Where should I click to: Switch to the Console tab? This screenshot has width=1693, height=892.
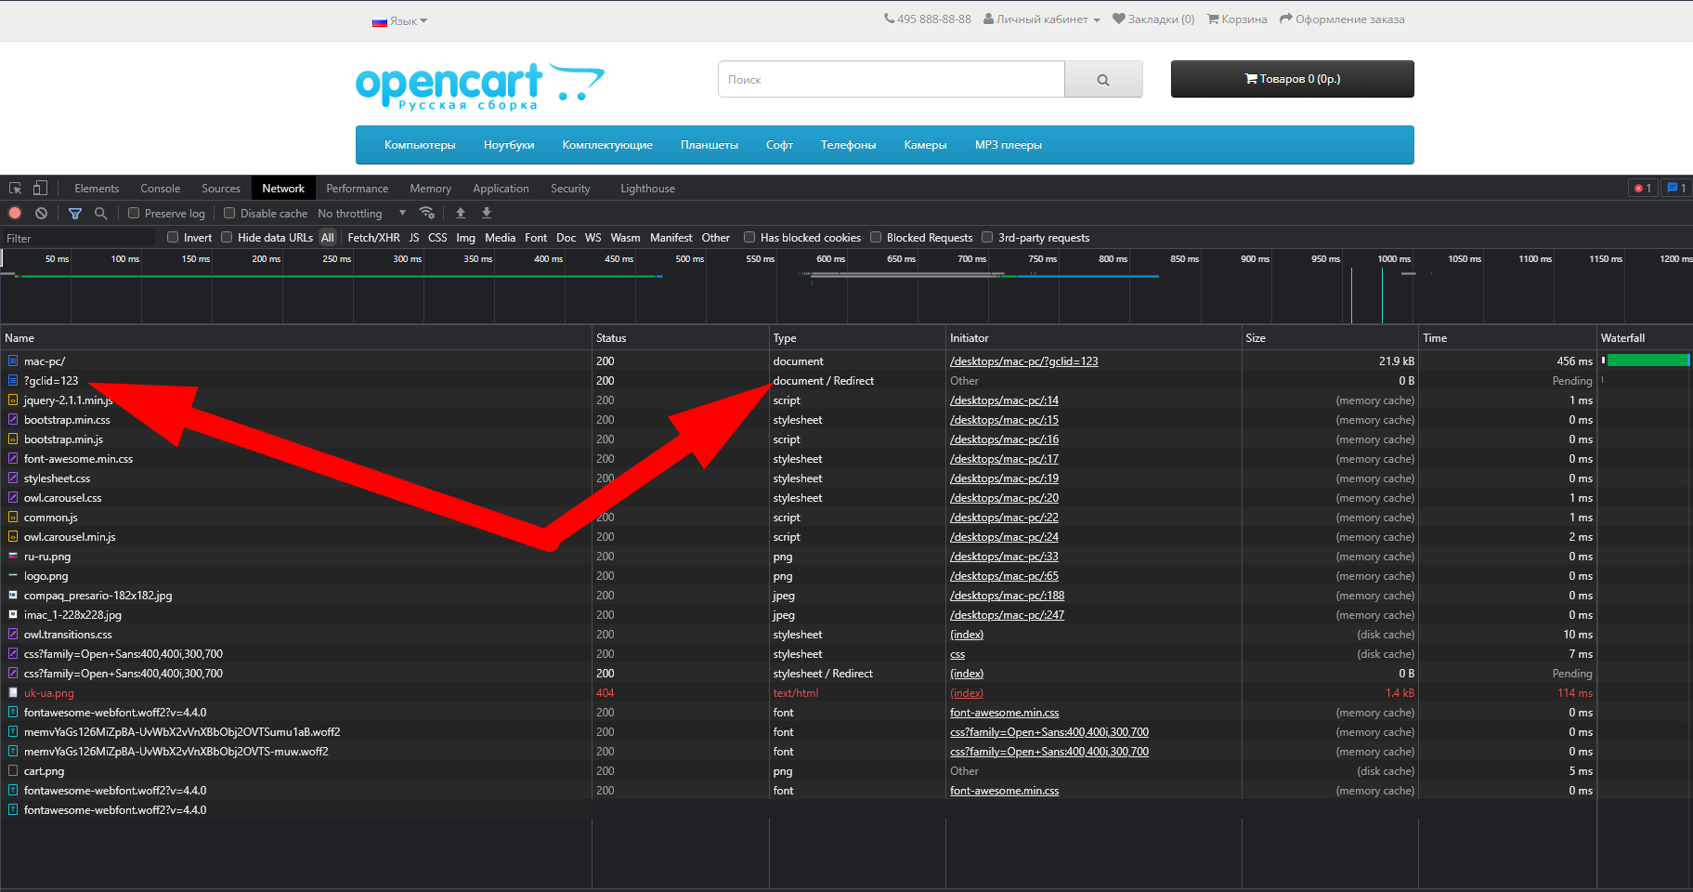[160, 188]
